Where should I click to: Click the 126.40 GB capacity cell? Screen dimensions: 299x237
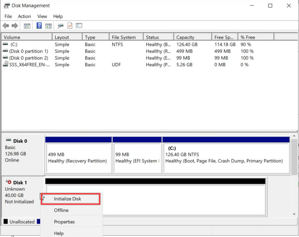tap(187, 44)
